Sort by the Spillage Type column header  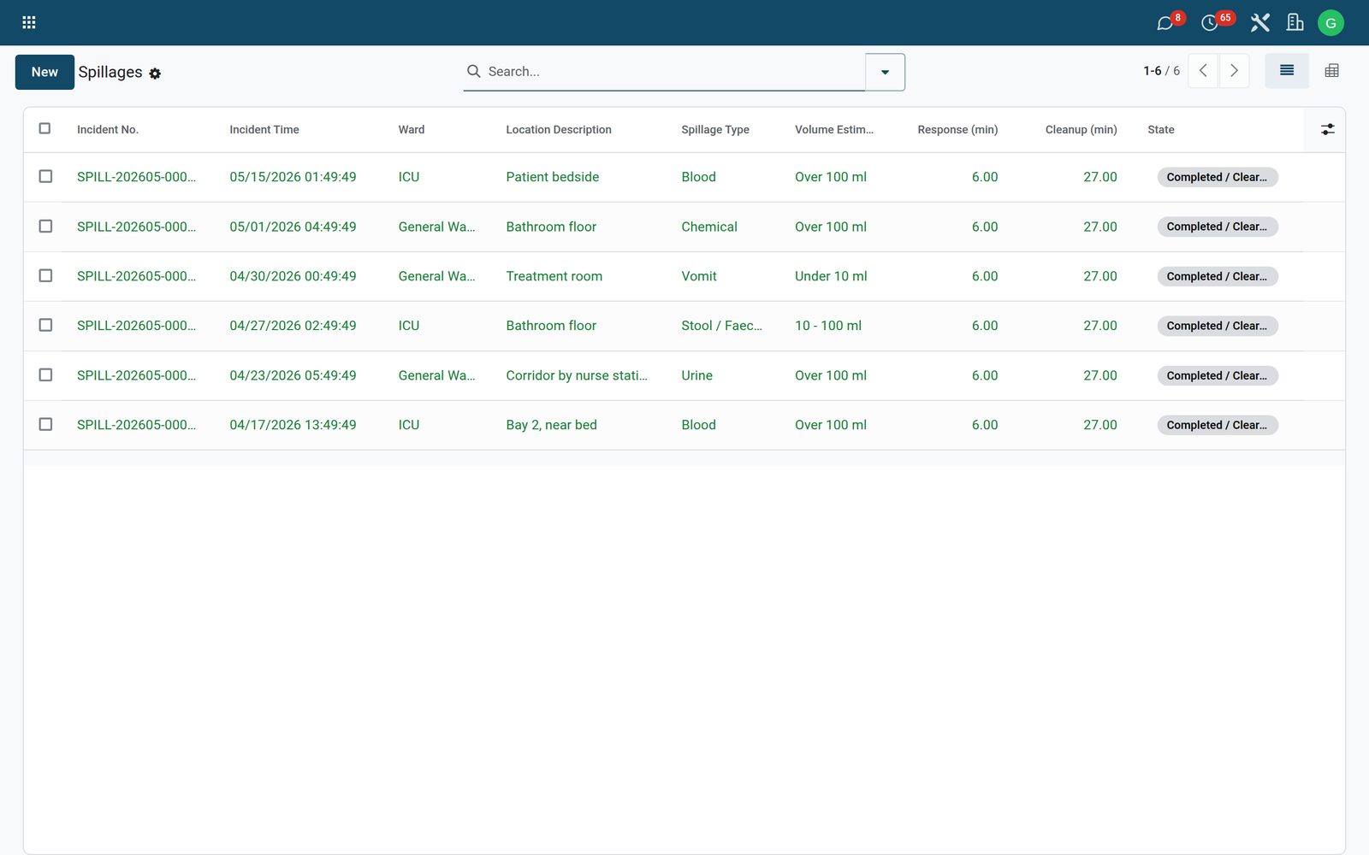(x=715, y=130)
